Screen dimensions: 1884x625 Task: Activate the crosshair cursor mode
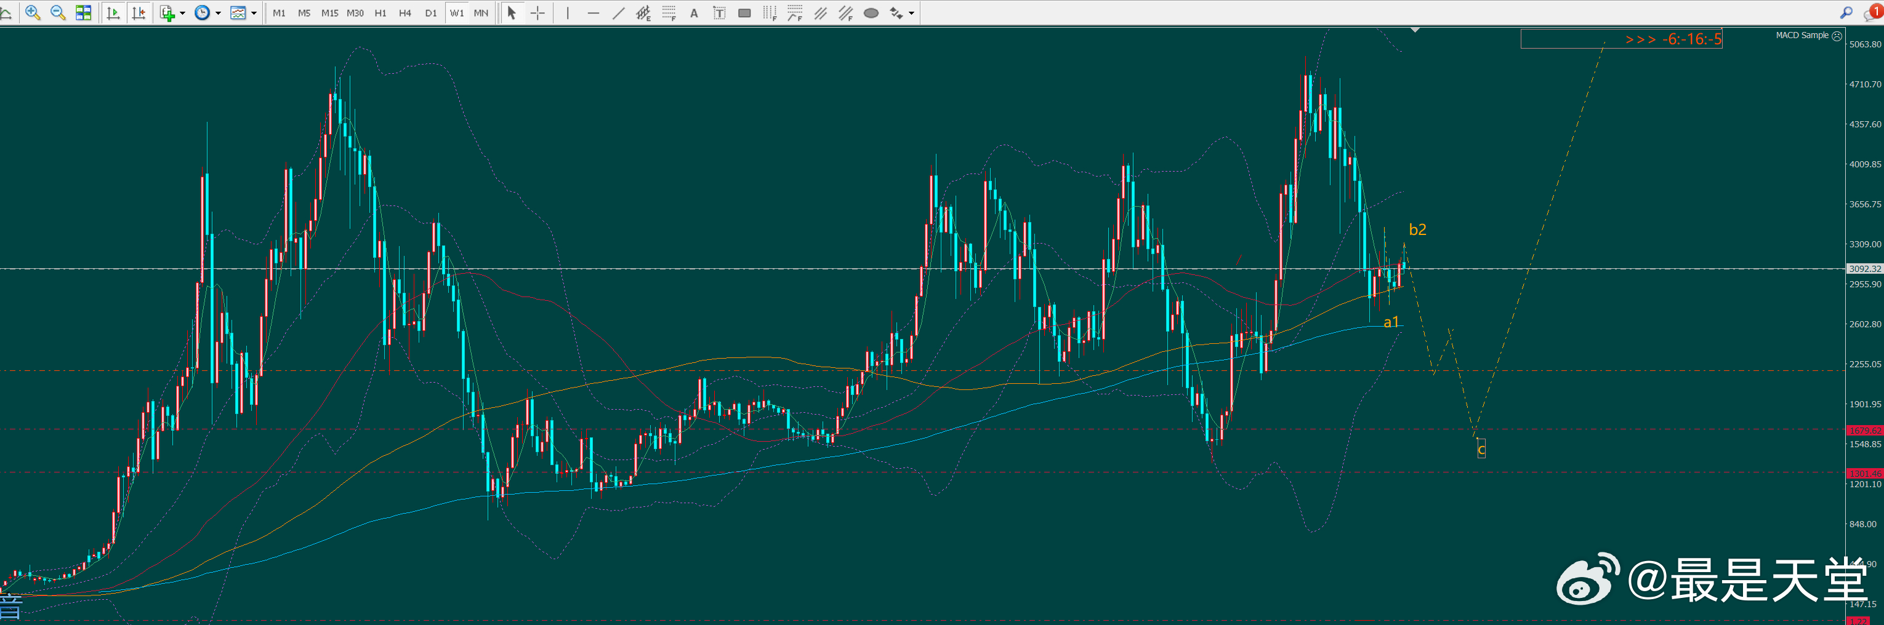click(x=537, y=12)
